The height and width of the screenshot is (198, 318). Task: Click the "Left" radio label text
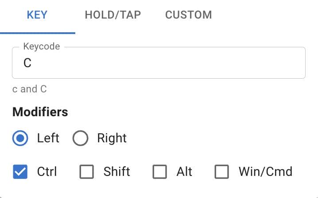point(48,138)
